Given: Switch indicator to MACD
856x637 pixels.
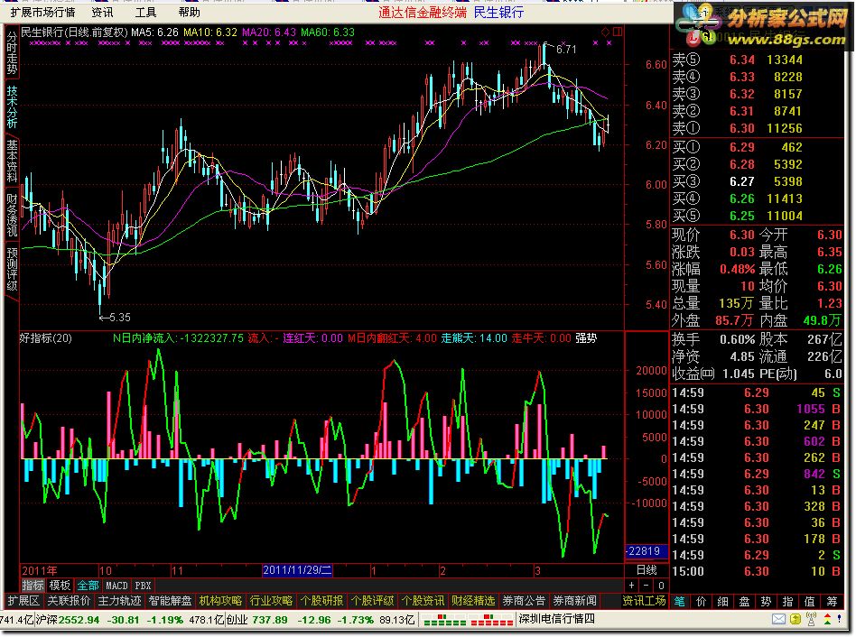Looking at the screenshot, I should click(116, 586).
